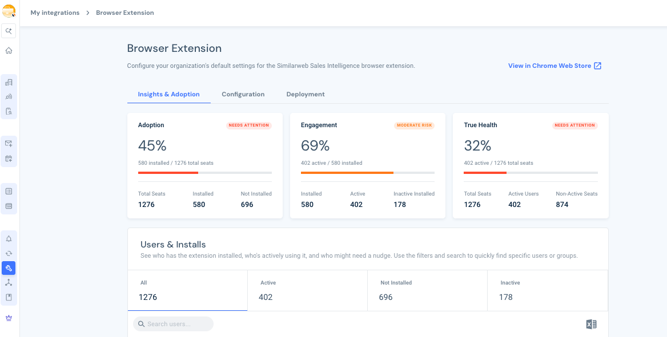Click the True Health progress bar
This screenshot has height=337, width=667.
pyautogui.click(x=531, y=173)
